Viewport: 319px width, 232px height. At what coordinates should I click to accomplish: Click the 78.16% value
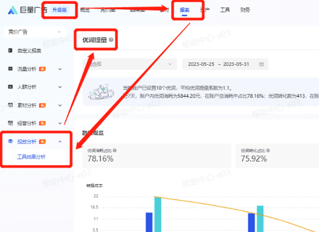point(100,159)
